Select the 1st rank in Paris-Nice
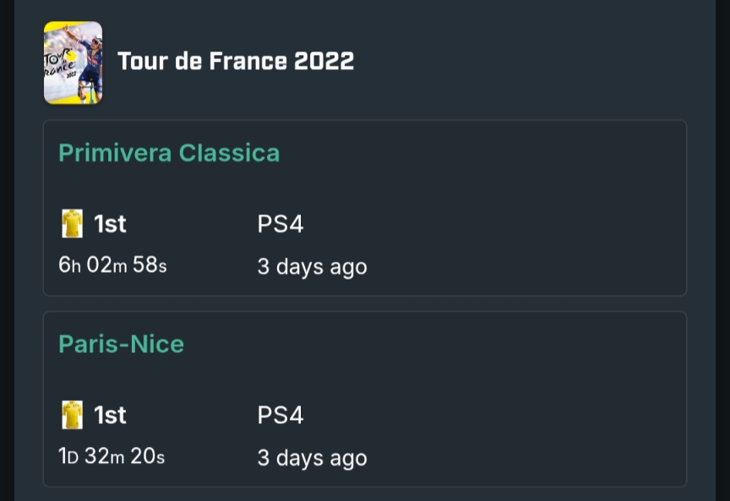This screenshot has height=501, width=730. click(110, 415)
